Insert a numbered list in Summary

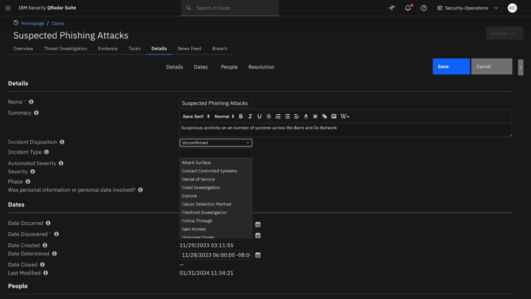[x=278, y=116]
